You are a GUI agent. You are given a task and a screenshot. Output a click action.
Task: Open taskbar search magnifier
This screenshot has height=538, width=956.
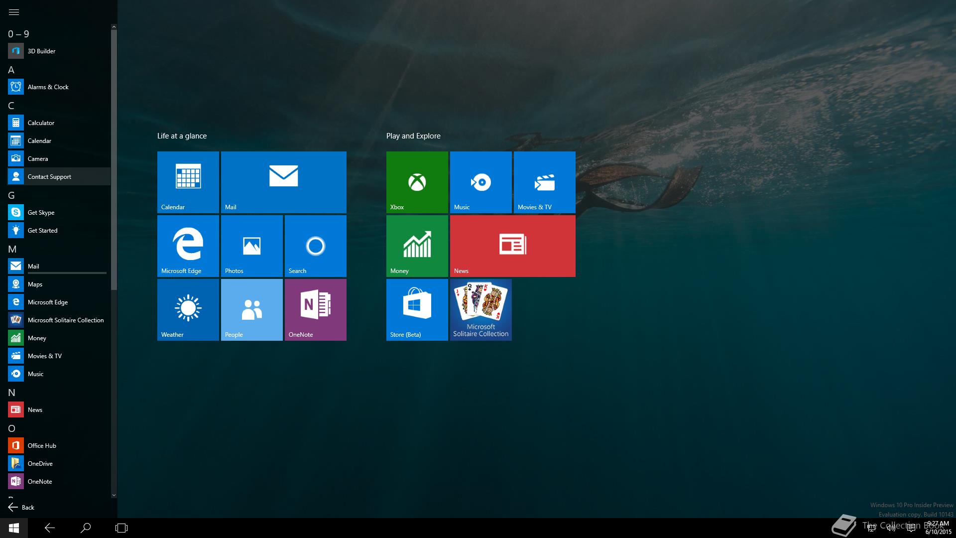click(86, 528)
